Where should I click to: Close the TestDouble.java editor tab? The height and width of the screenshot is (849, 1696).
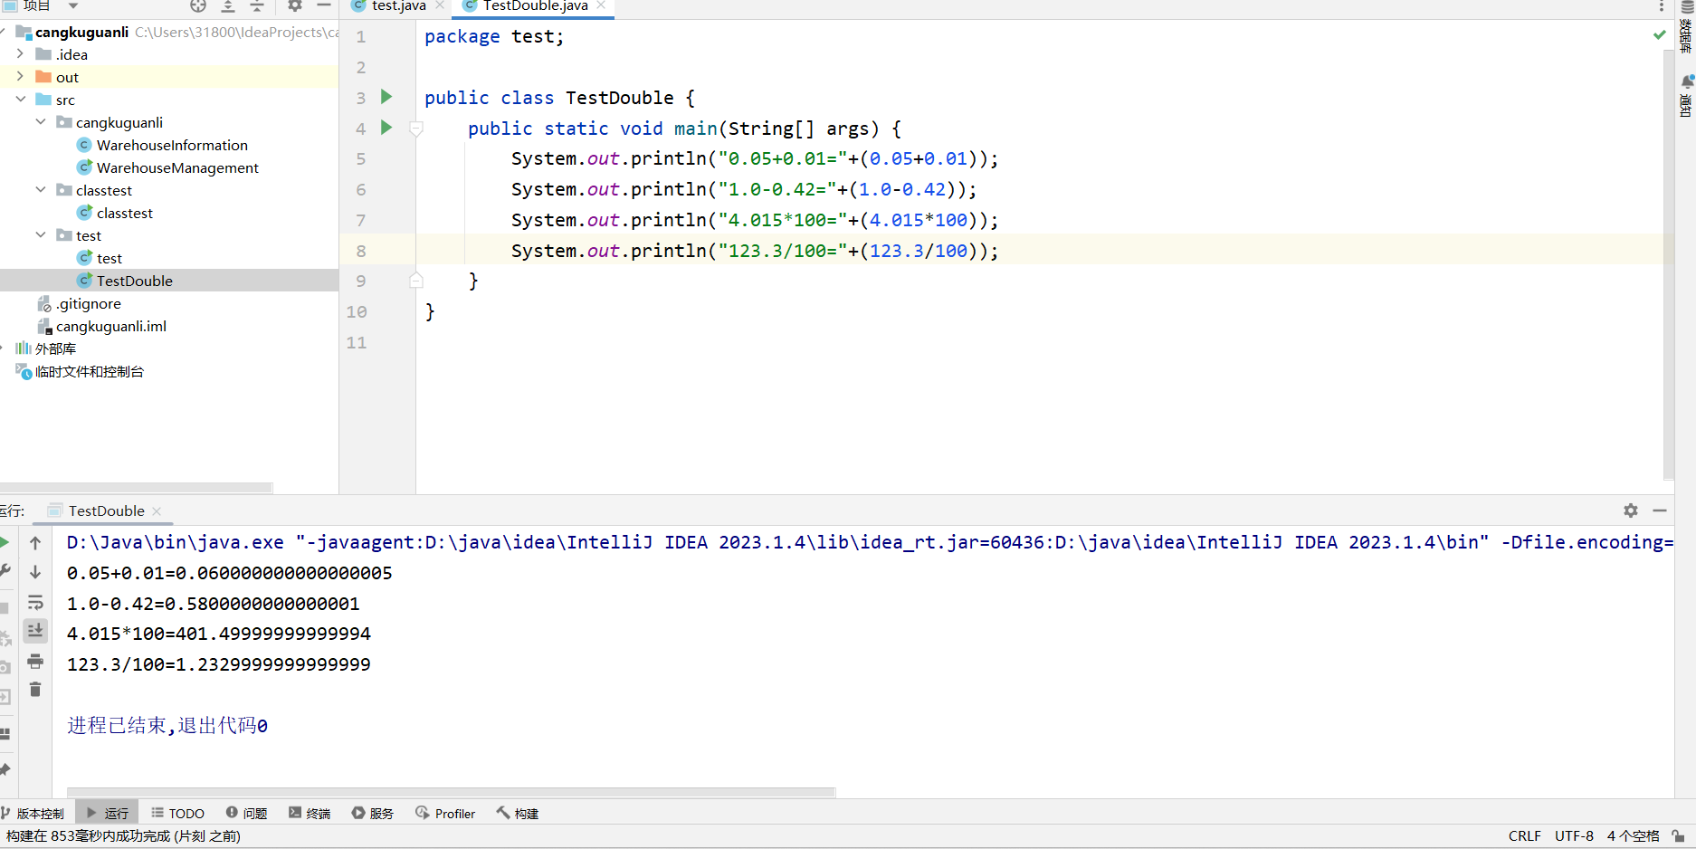(x=601, y=5)
